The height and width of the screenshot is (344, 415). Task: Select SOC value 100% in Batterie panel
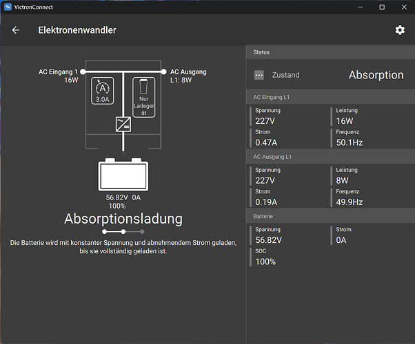pyautogui.click(x=265, y=261)
